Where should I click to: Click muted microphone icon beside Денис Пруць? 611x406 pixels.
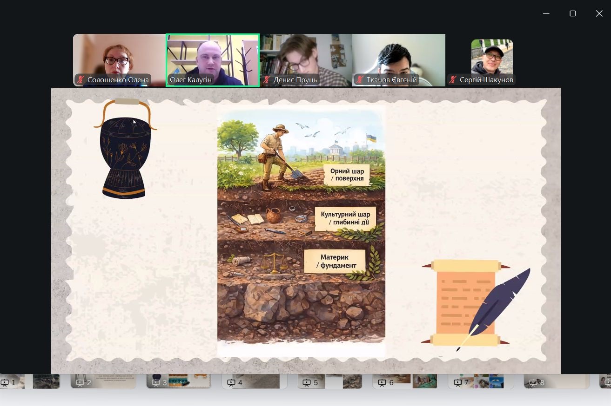click(267, 80)
